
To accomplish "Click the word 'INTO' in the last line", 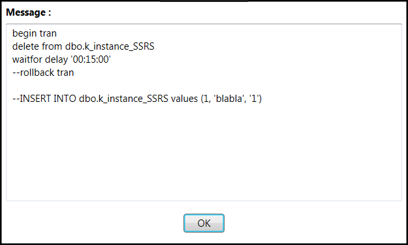I will tap(65, 99).
